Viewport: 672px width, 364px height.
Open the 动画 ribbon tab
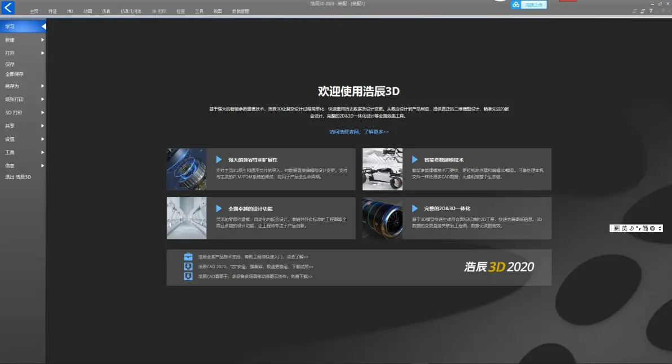[88, 12]
